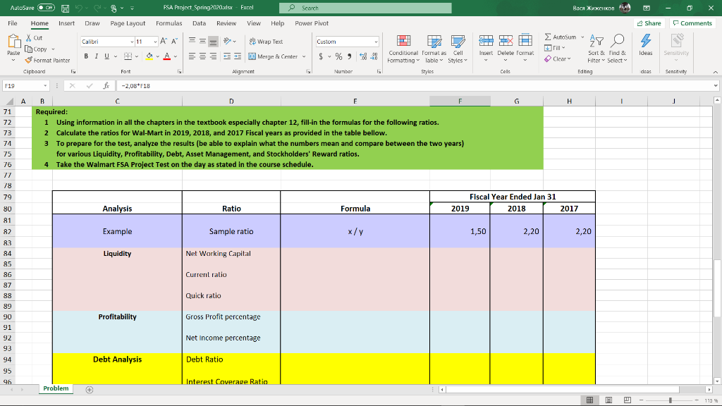Screen dimensions: 722x406
Task: Apply the red font color
Action: [167, 56]
